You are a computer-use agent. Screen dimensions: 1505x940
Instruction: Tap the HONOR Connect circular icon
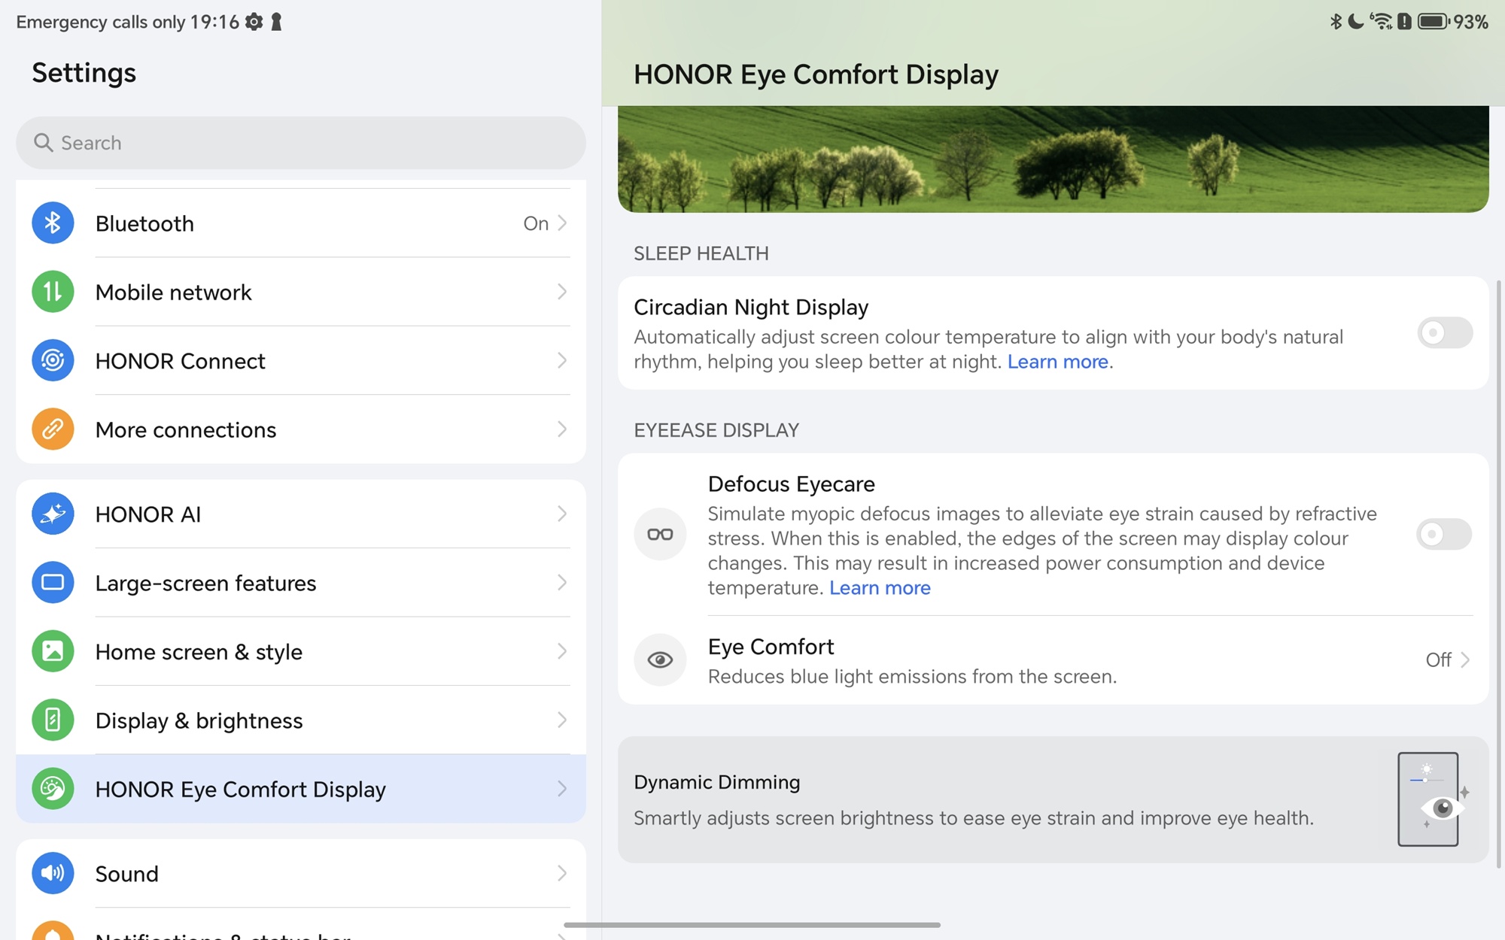[x=53, y=360]
